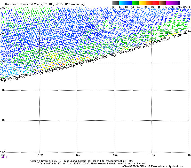Screen dimensions: 191x168
Task: Click the -165 longitude axis label
Action: coord(3,155)
